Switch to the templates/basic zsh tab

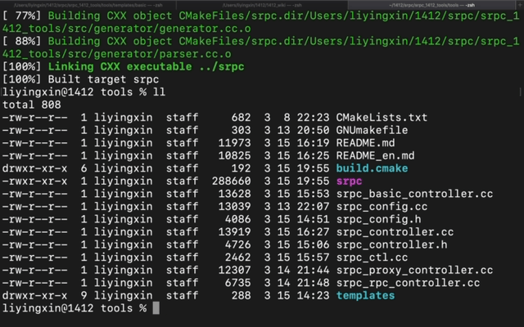(88, 5)
